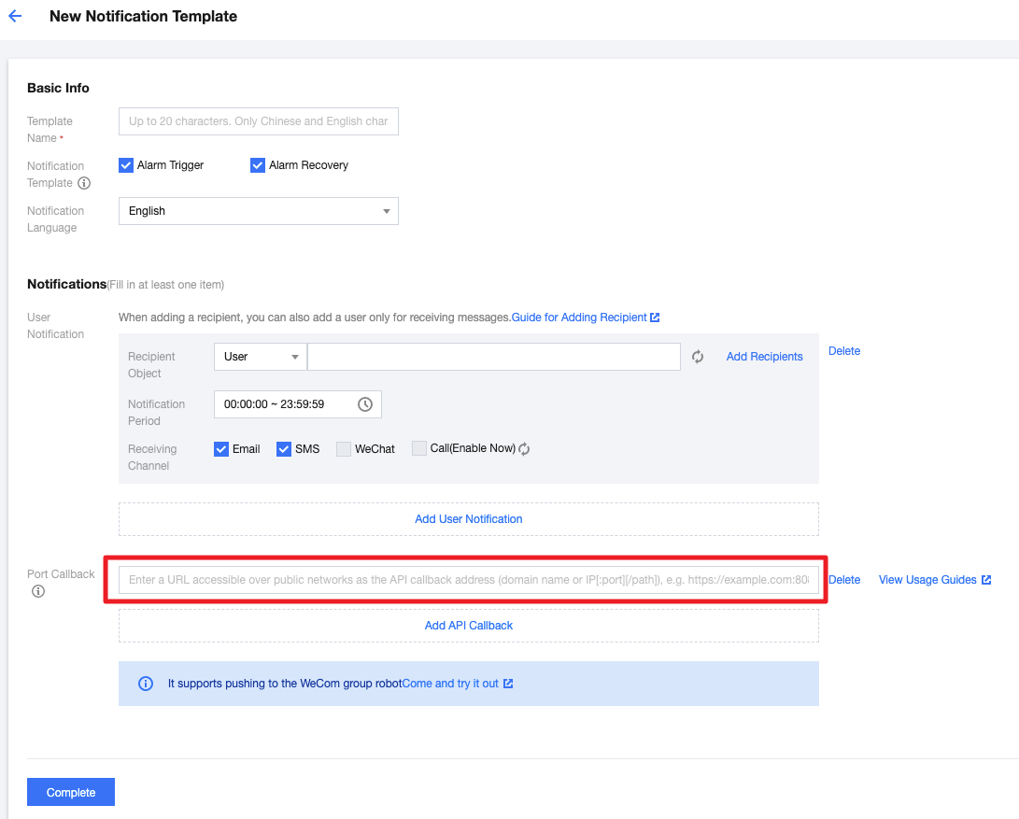The image size is (1019, 819).
Task: Focus the Template Name input field
Action: pyautogui.click(x=259, y=121)
